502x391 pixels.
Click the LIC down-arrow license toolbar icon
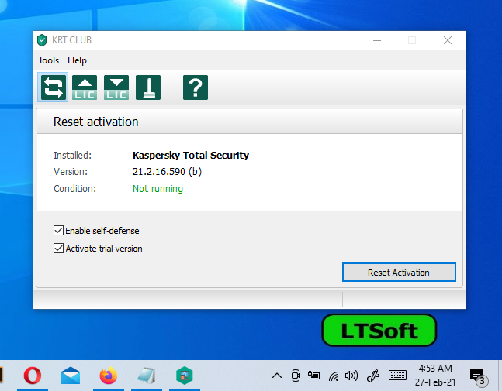click(x=116, y=87)
